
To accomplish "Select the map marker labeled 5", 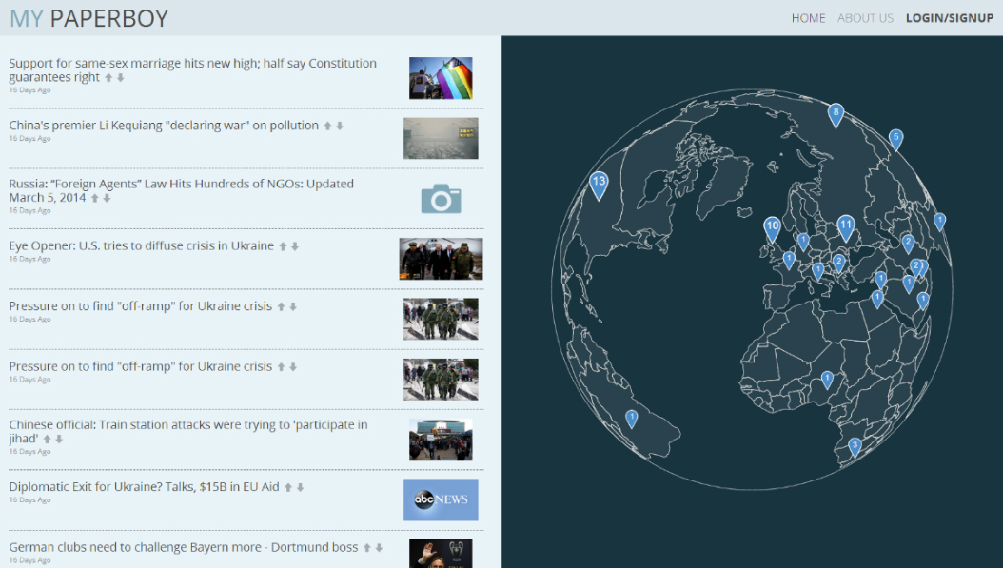I will 896,140.
